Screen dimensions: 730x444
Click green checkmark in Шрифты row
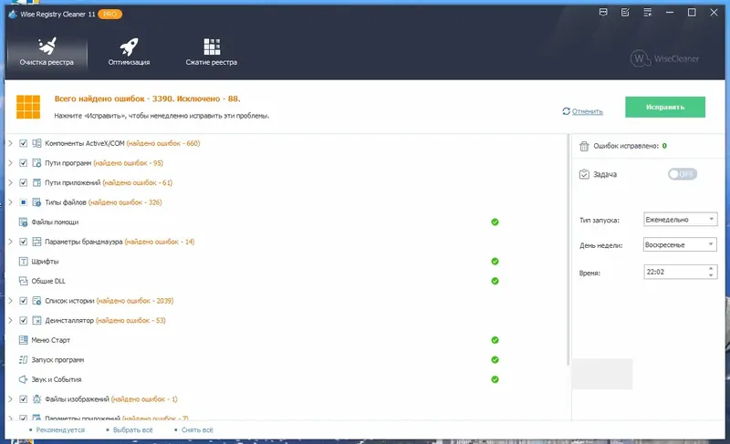pyautogui.click(x=495, y=262)
